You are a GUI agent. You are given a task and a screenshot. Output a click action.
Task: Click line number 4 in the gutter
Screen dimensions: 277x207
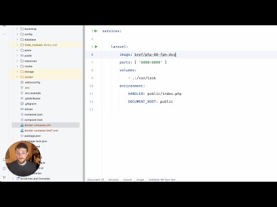(92, 39)
